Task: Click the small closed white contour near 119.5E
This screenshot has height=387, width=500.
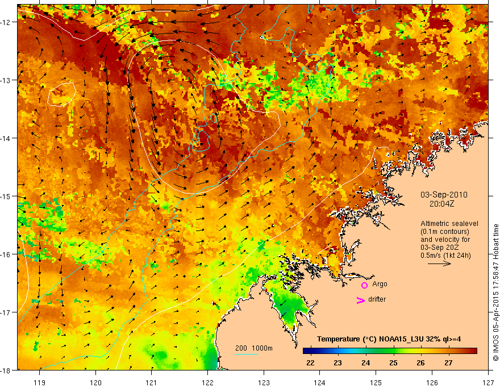Action: [61, 94]
